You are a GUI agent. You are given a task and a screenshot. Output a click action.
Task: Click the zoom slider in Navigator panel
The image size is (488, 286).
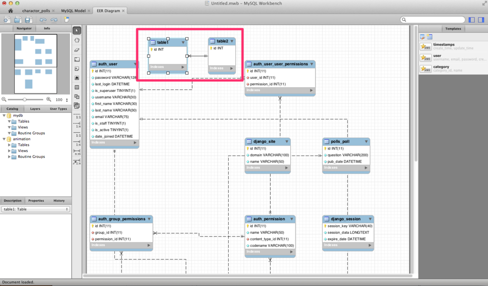pyautogui.click(x=24, y=99)
